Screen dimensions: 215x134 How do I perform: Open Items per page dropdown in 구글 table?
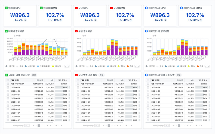97,126
